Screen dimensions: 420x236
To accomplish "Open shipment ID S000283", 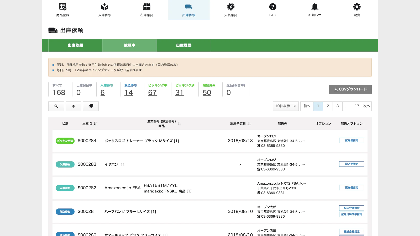I will (87, 164).
